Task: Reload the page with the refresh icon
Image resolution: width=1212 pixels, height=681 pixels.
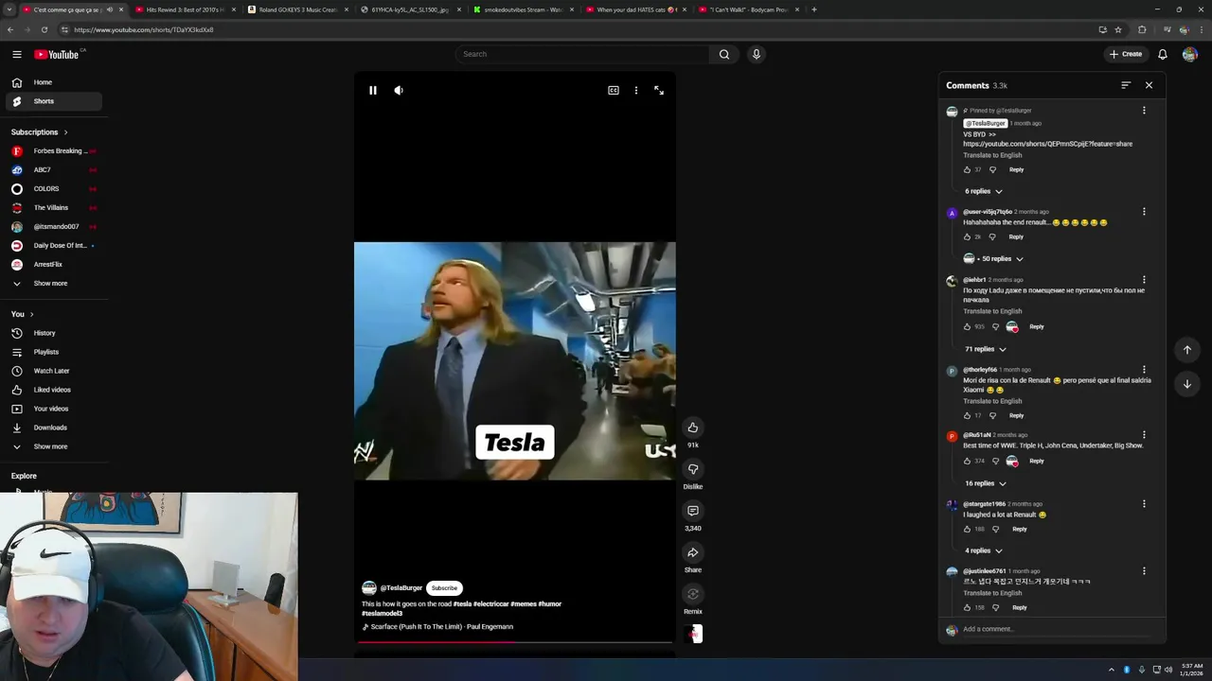Action: (44, 29)
